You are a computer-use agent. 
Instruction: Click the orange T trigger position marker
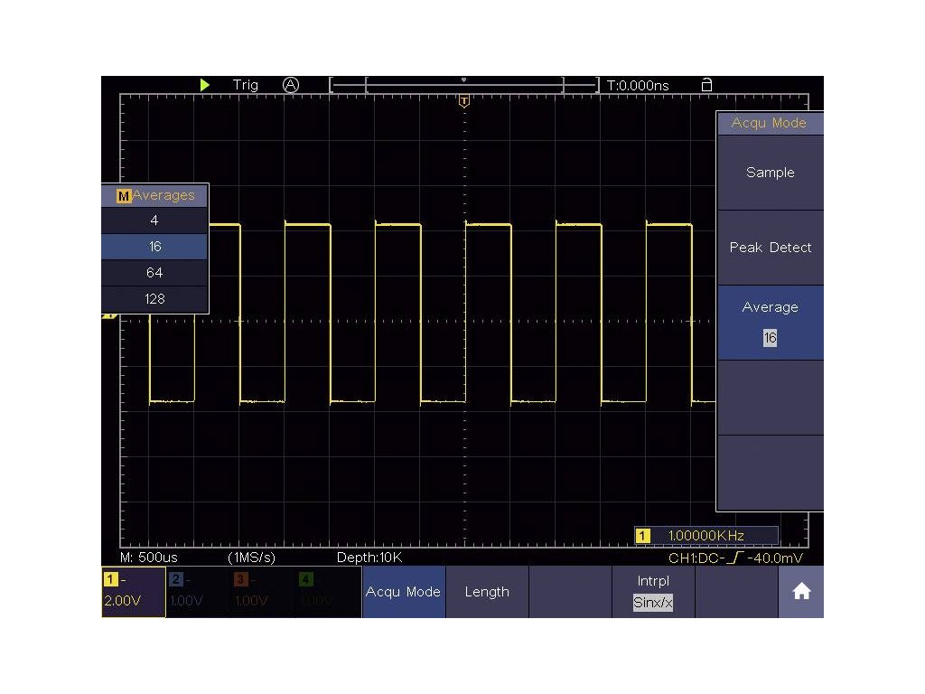pos(464,101)
